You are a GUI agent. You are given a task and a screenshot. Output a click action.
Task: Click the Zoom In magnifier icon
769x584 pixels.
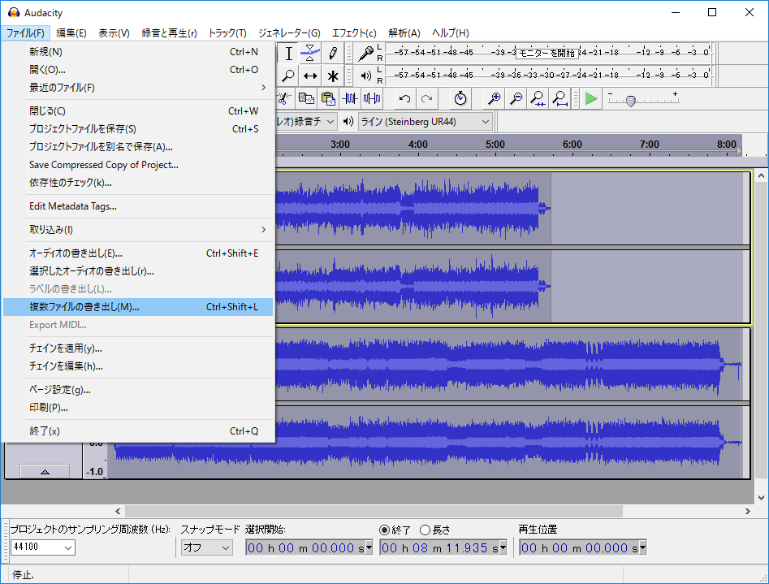[495, 98]
